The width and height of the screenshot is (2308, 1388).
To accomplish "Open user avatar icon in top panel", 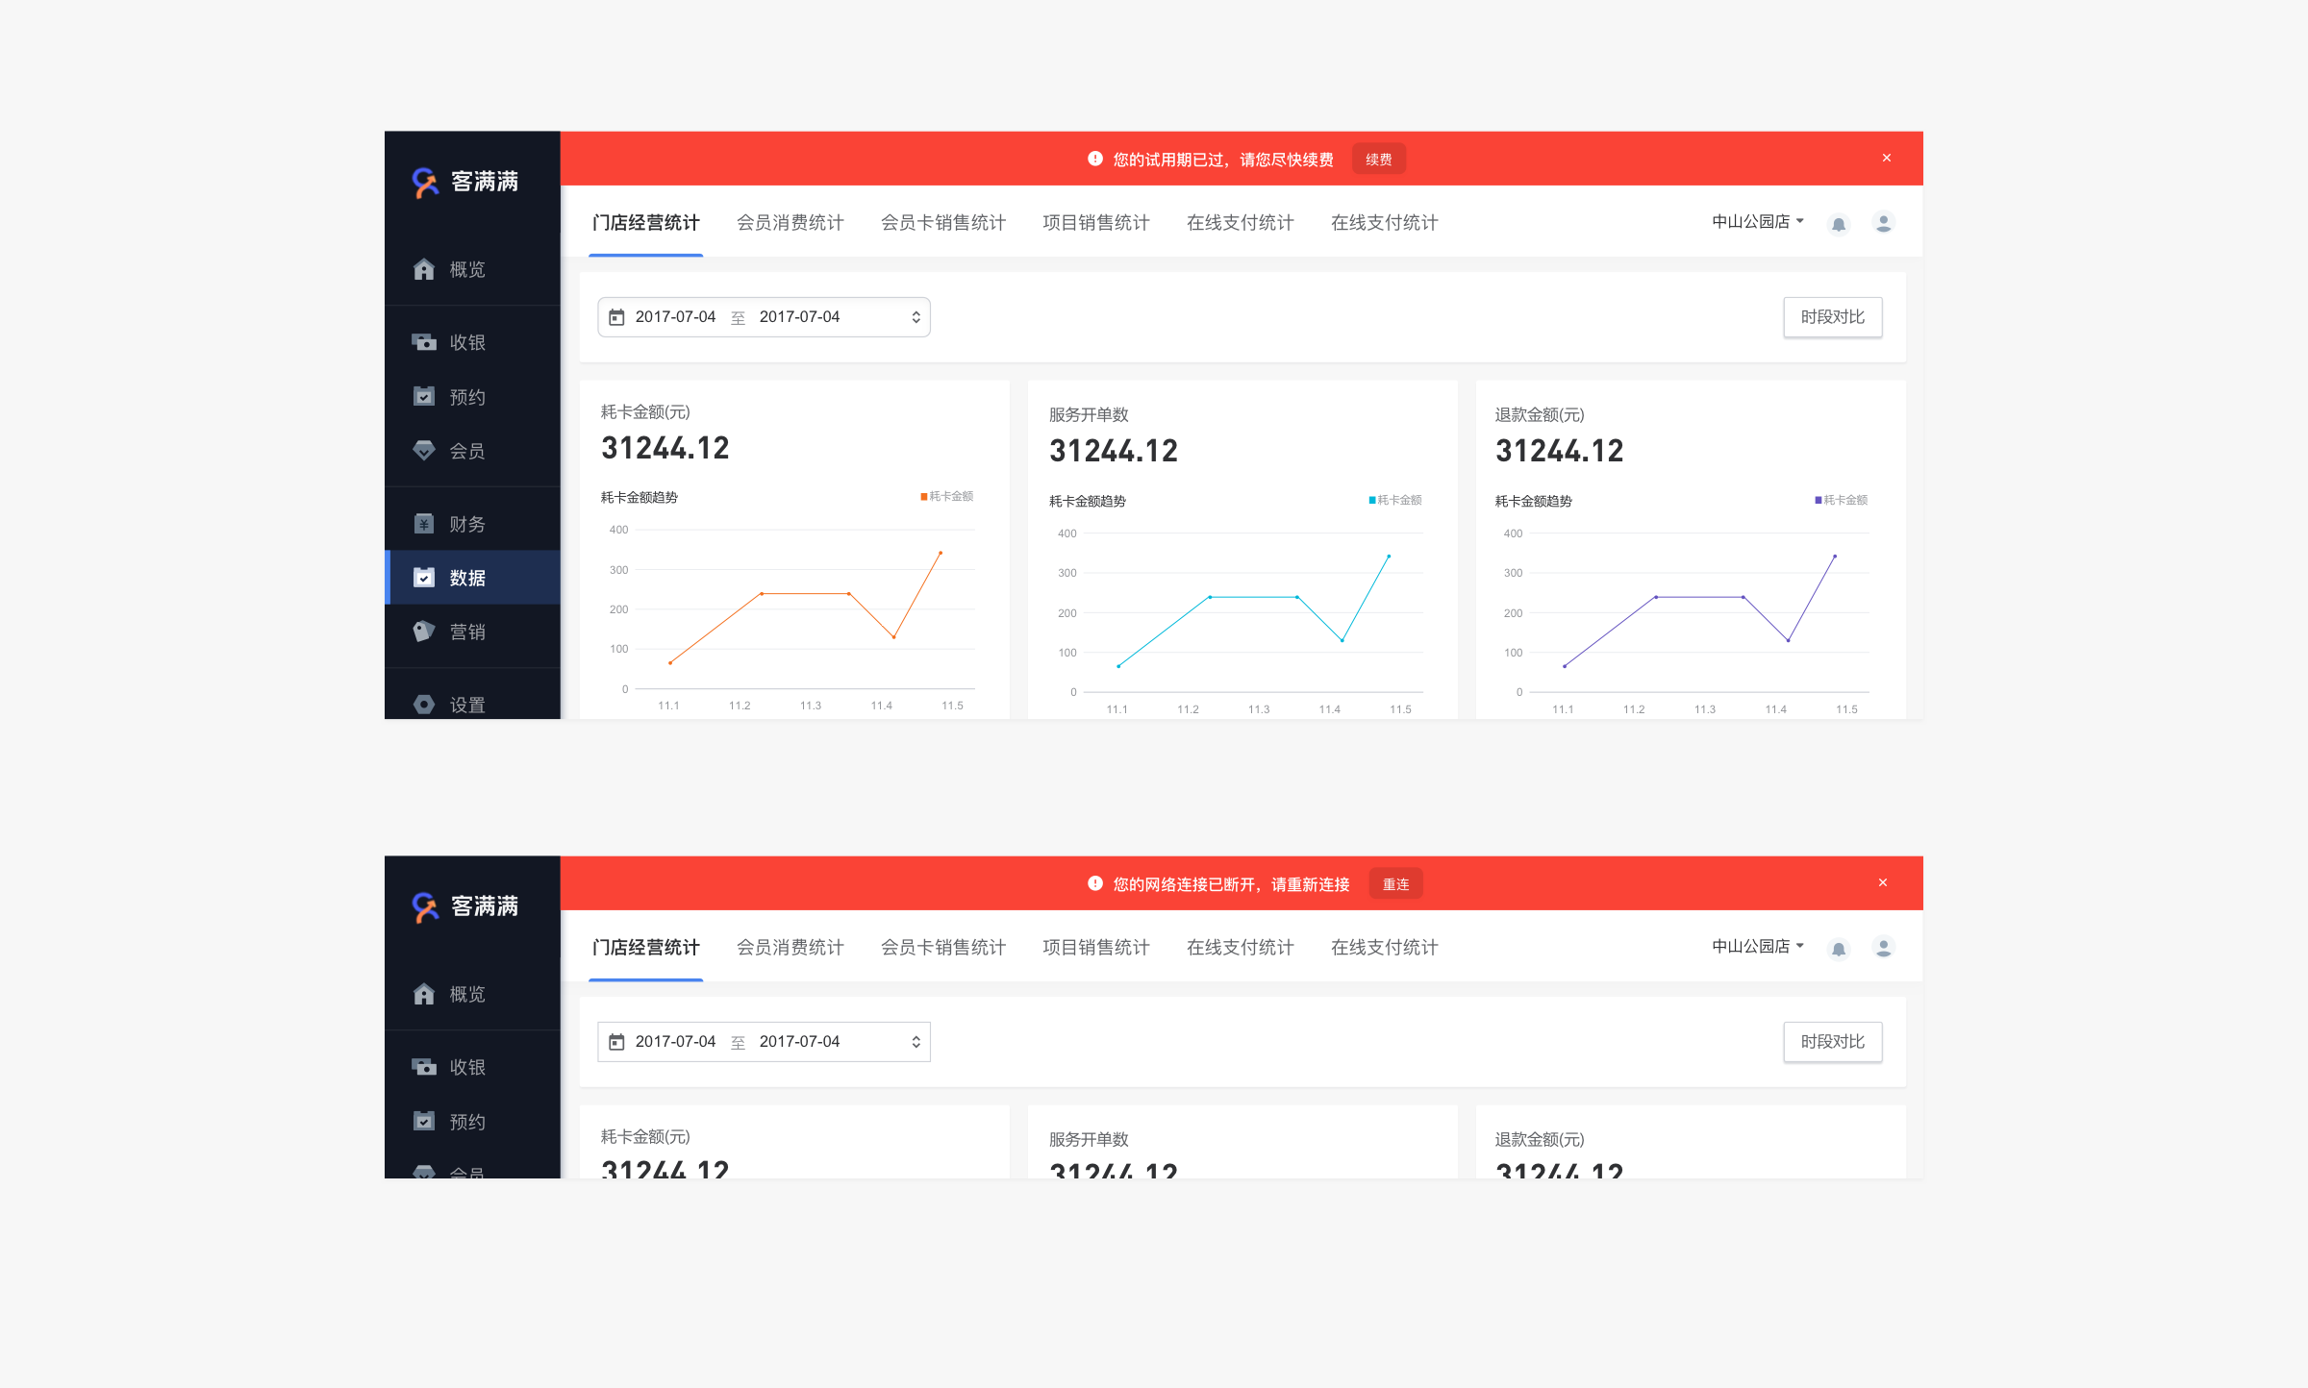I will point(1883,223).
